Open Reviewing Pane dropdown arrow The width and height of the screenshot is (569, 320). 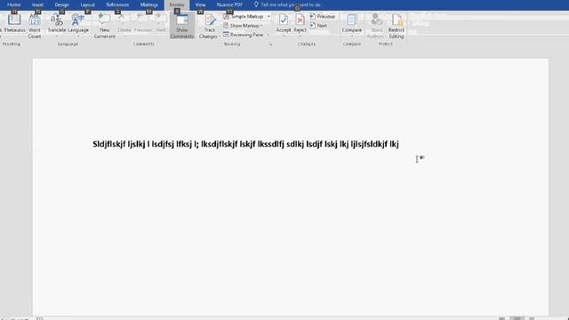pyautogui.click(x=268, y=35)
